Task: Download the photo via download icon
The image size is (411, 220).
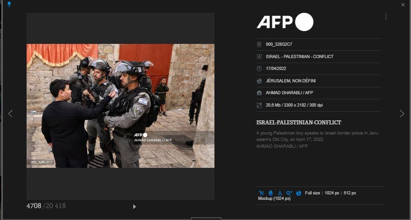Action: tap(280, 193)
